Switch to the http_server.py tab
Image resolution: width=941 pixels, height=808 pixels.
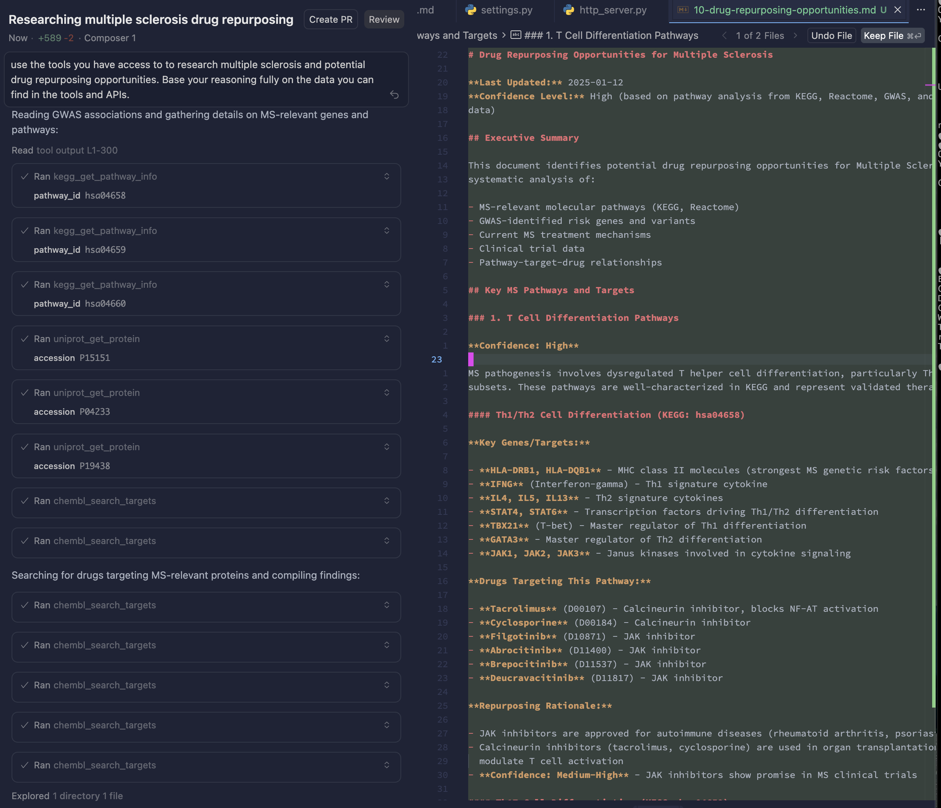tap(612, 10)
